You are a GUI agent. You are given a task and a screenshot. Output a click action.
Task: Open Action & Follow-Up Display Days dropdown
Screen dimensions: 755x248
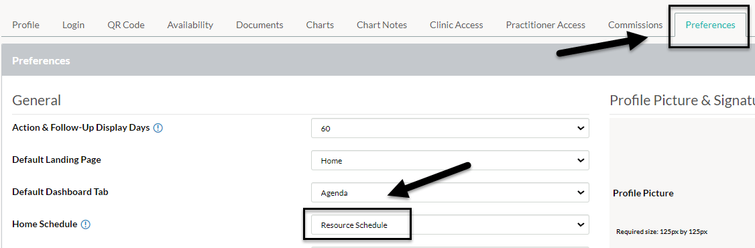coord(450,129)
